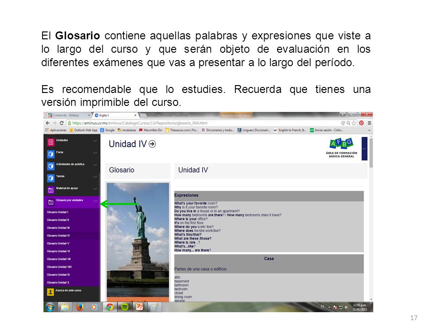Viewport: 444px width, 333px height.
Task: Click the Material de apoyo icon
Action: [51, 190]
